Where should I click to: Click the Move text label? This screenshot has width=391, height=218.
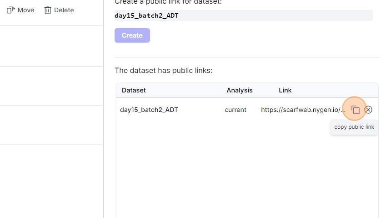pos(26,10)
